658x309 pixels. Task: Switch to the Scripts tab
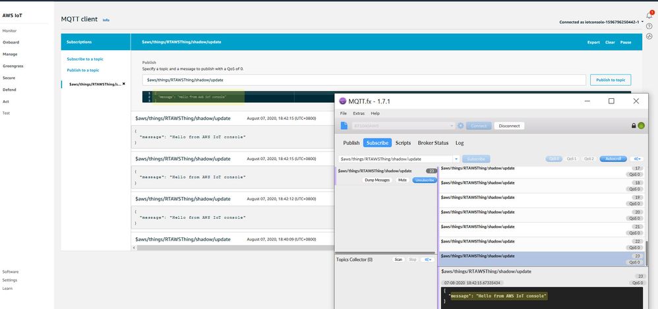(x=403, y=143)
